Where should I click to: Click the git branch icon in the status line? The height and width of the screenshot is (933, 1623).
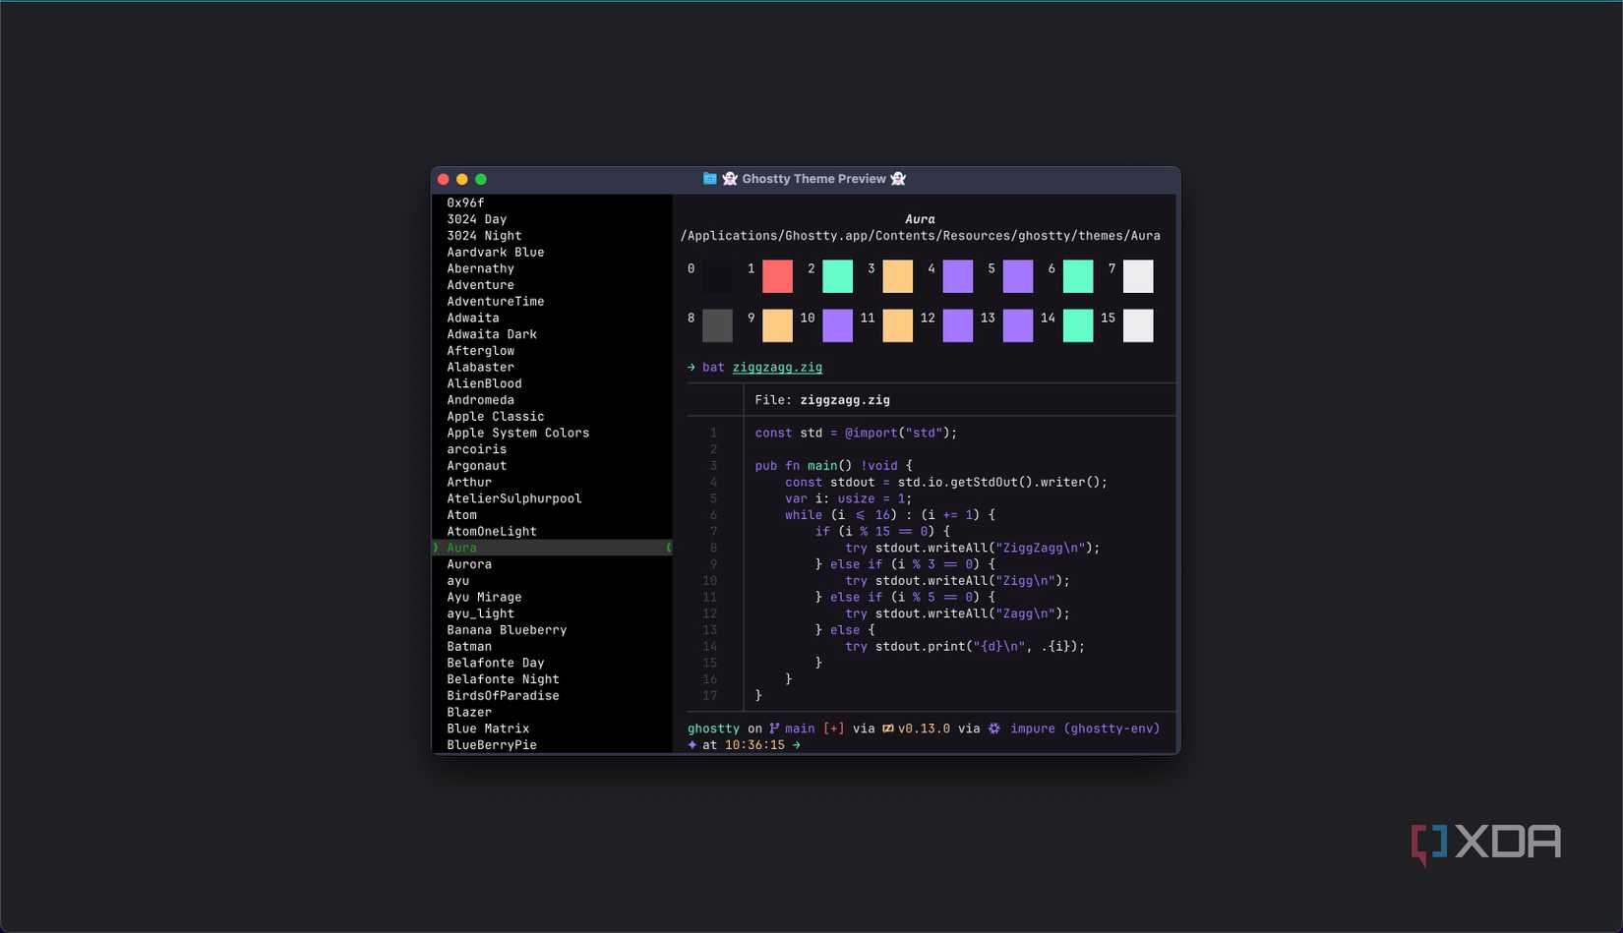point(776,729)
